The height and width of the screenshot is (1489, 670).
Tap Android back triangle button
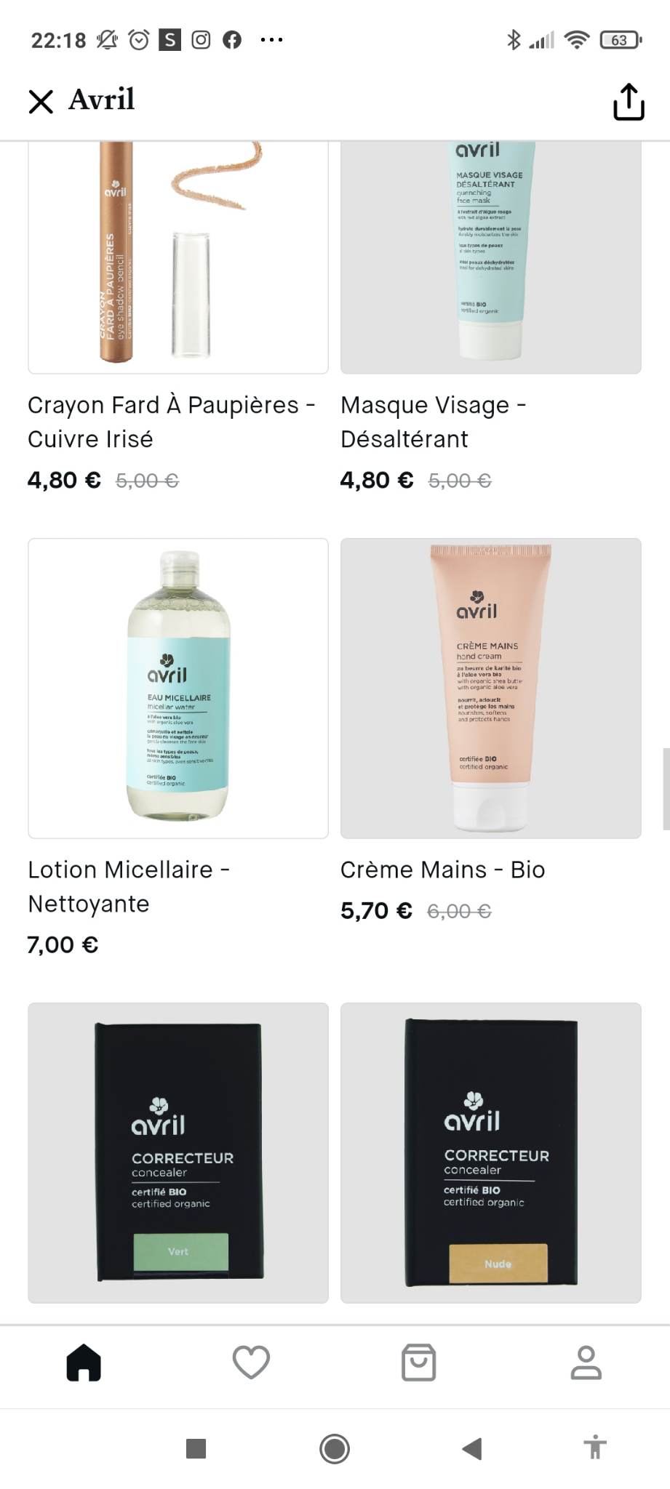pyautogui.click(x=472, y=1448)
